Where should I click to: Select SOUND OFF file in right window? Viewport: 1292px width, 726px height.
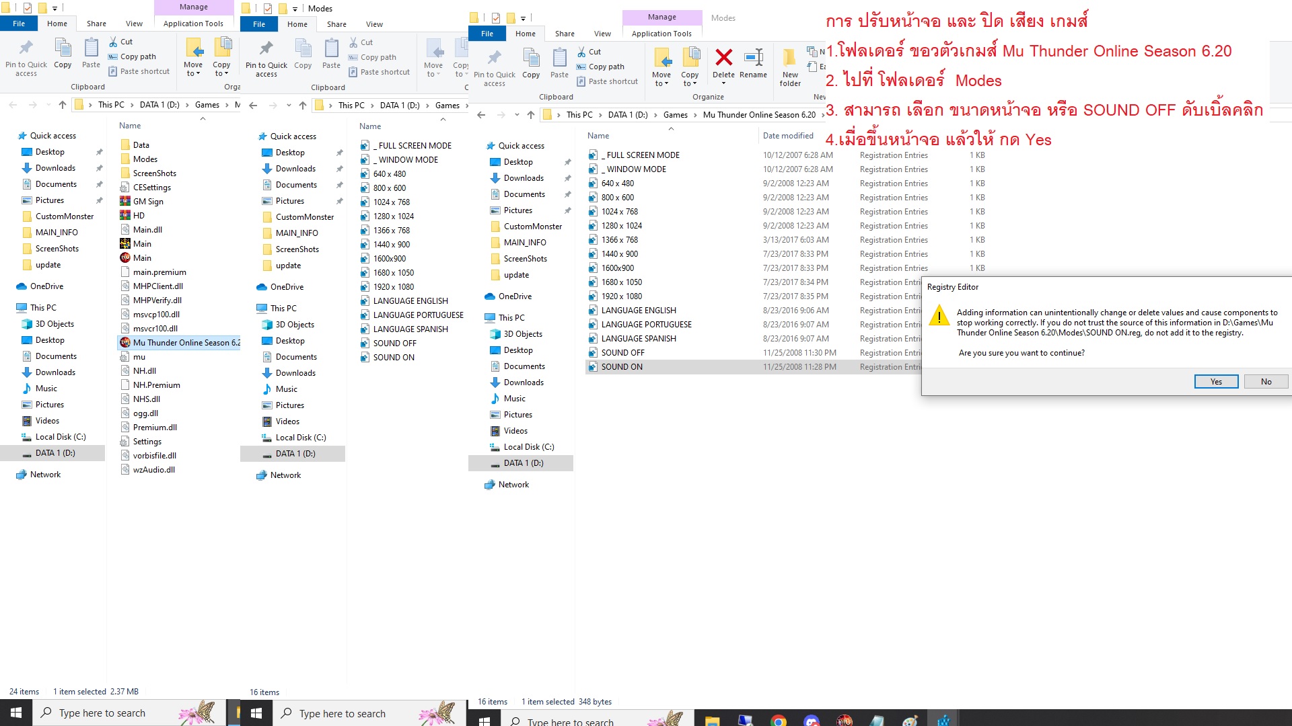(622, 353)
